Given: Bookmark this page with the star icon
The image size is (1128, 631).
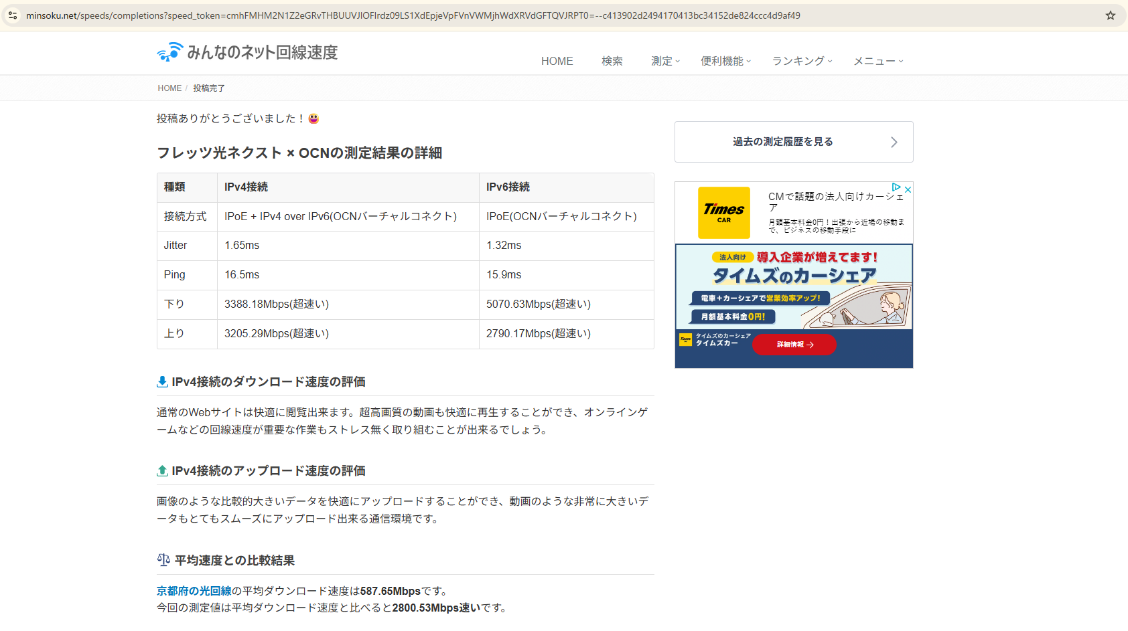Looking at the screenshot, I should (1110, 15).
